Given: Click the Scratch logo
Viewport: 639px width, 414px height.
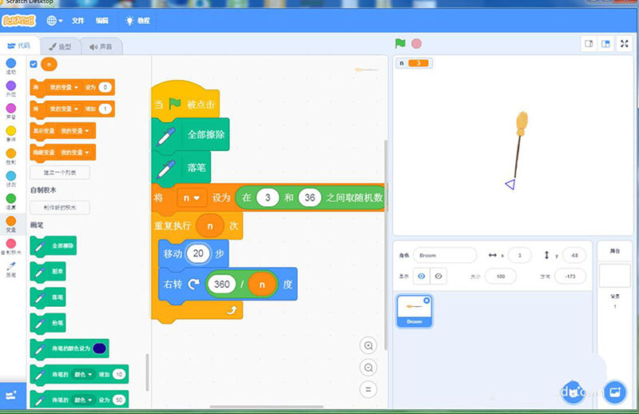Looking at the screenshot, I should (x=18, y=21).
